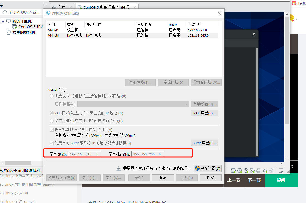
Task: Click the OK (确定) button
Action: pyautogui.click(x=139, y=177)
